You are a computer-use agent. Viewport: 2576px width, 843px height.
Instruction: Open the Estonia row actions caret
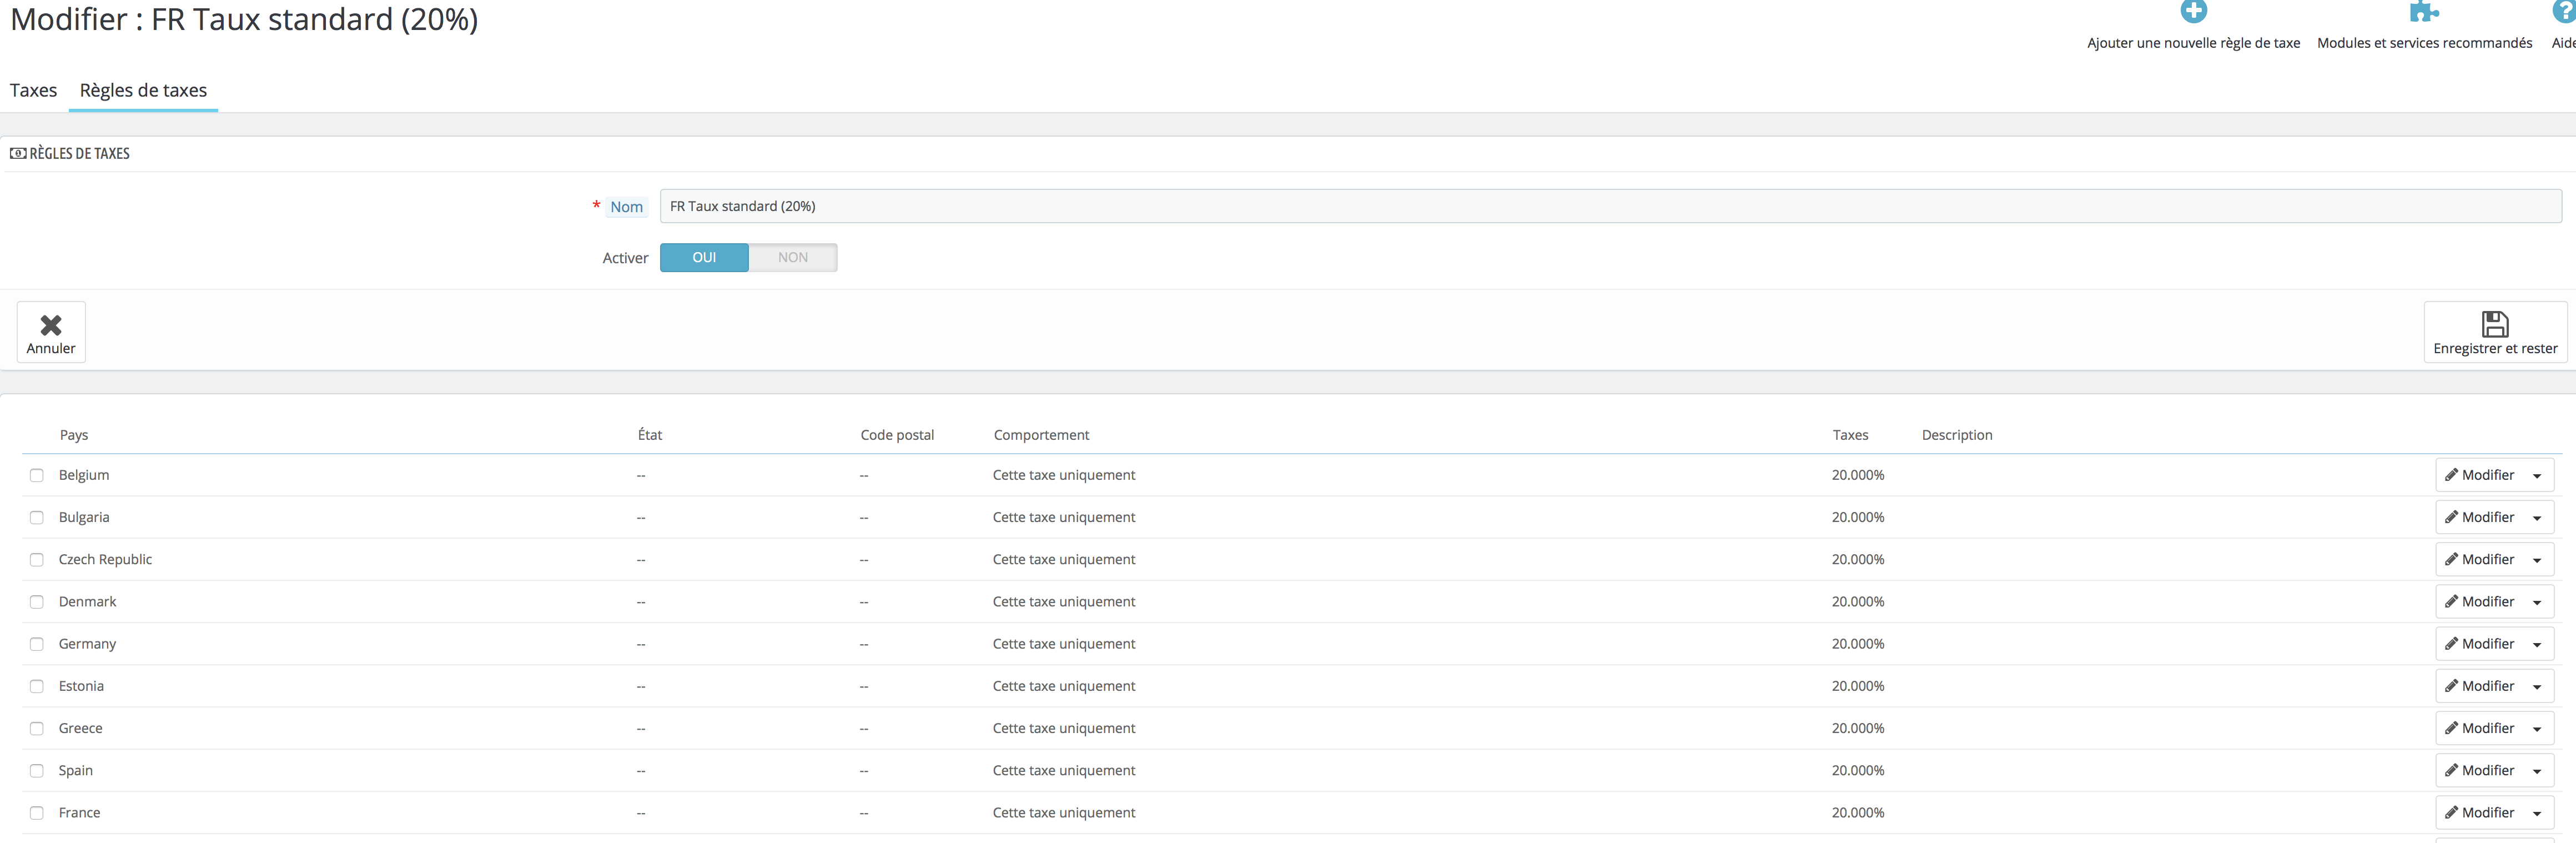pyautogui.click(x=2537, y=687)
